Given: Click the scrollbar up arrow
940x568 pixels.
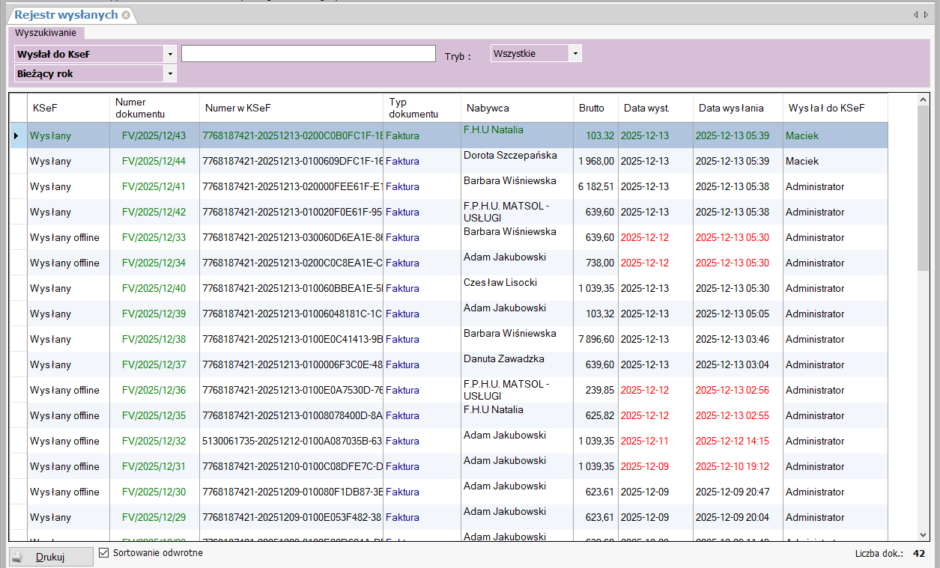Looking at the screenshot, I should [x=924, y=100].
